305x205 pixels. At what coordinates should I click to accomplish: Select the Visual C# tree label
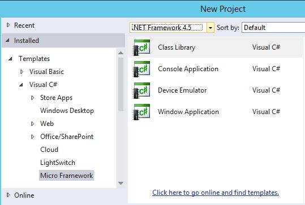coord(43,85)
